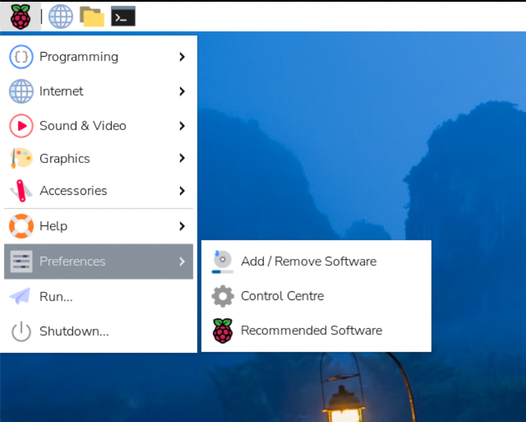The image size is (526, 422).
Task: Select Add / Remove Software text
Action: (309, 261)
